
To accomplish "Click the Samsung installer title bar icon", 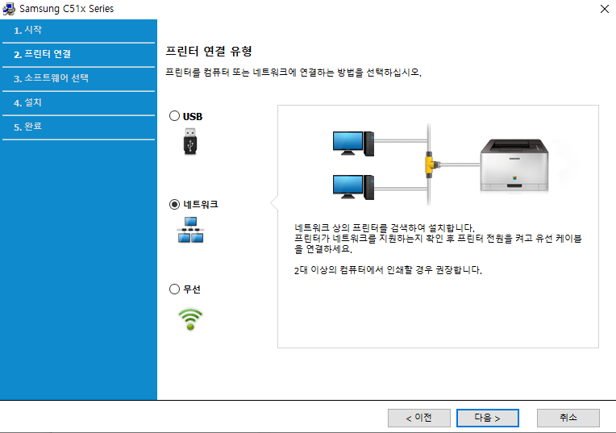I will 9,9.
